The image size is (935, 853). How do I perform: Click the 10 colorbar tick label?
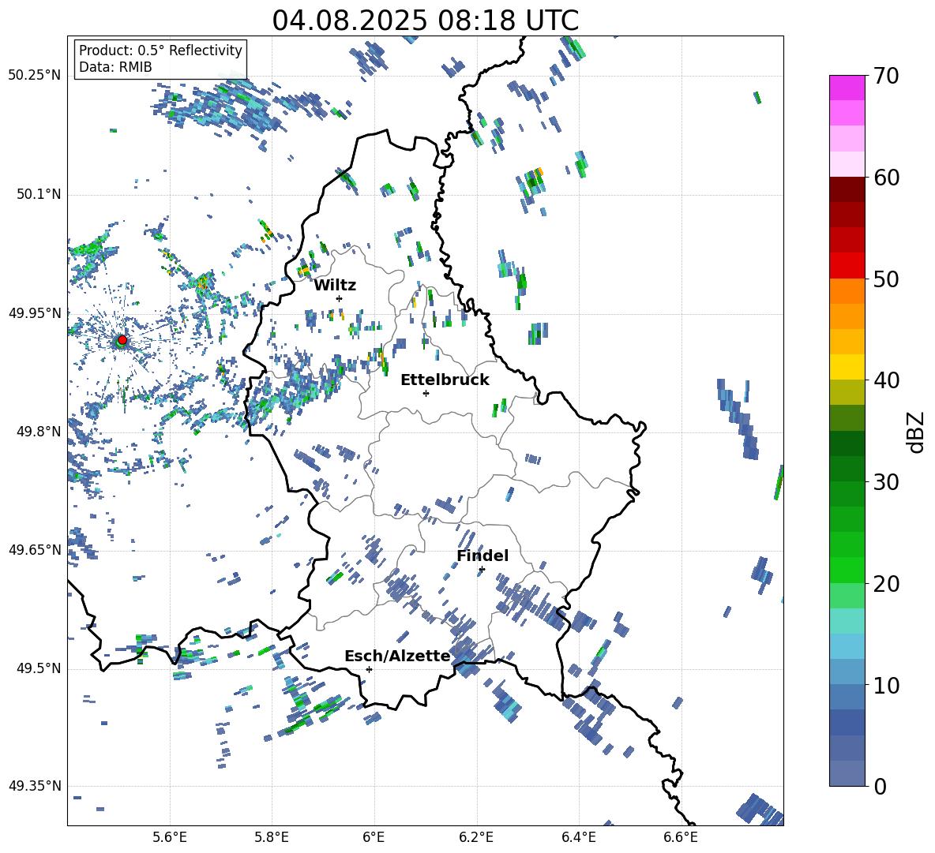(886, 685)
